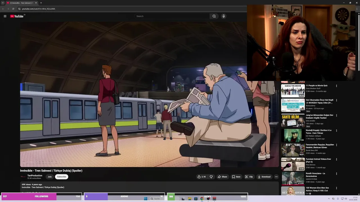Image resolution: width=360 pixels, height=202 pixels.
Task: Open Funniest Animal Videos Ever (Part 5) thumbnail
Action: (x=293, y=164)
